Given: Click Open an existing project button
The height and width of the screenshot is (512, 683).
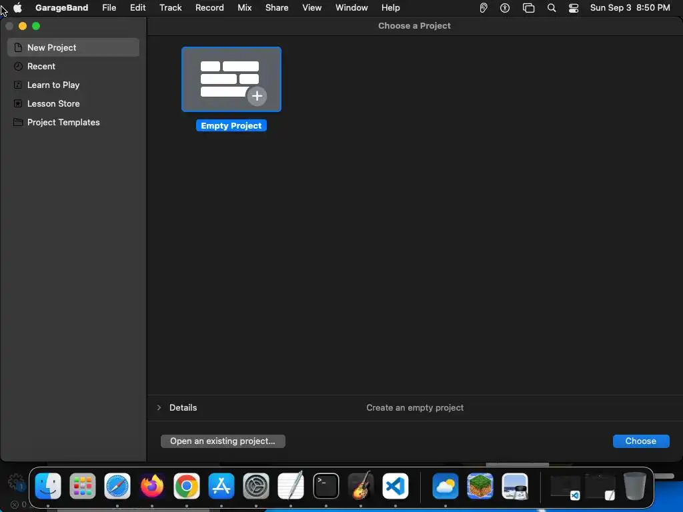Looking at the screenshot, I should (x=223, y=441).
